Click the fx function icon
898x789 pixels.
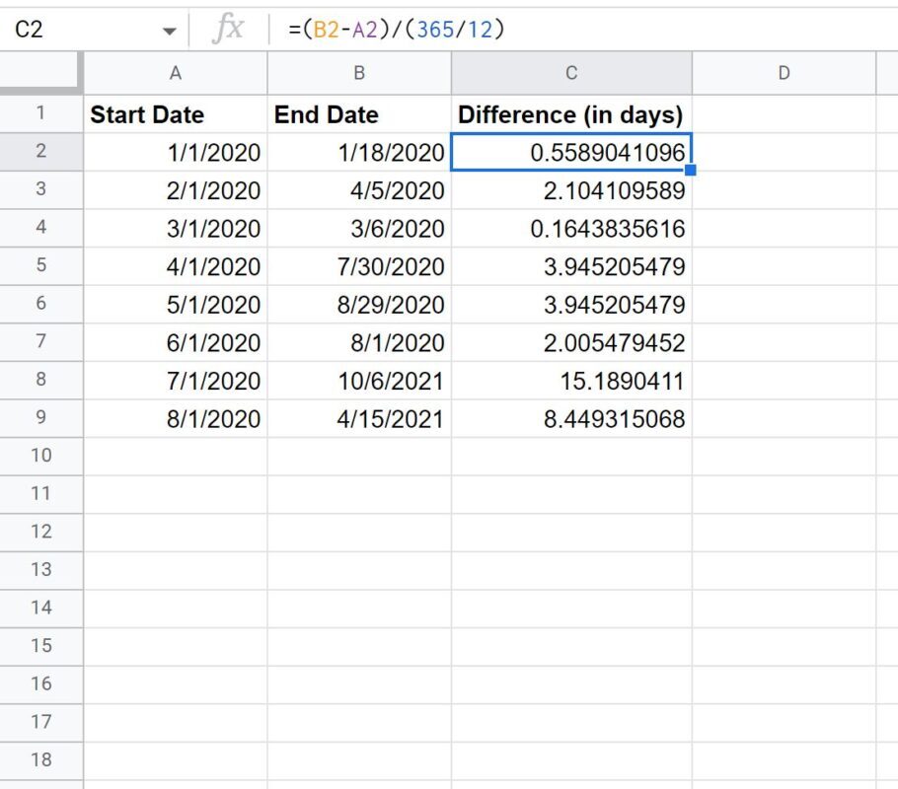228,29
